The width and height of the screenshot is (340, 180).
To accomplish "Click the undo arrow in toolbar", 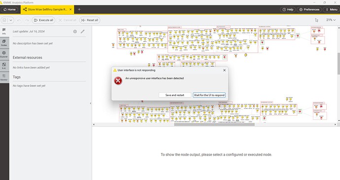I will click(19, 20).
